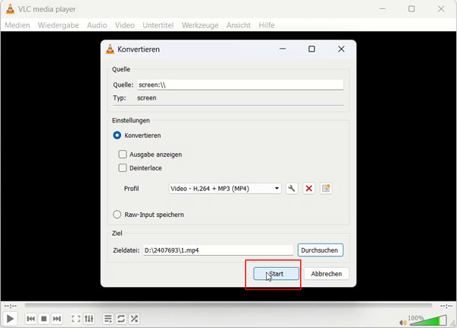Viewport: 457px width, 328px height.
Task: Click the Zieldatei path field
Action: point(219,250)
